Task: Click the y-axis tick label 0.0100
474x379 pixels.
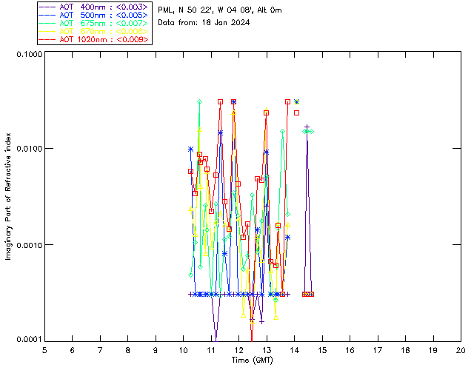Action: 30,149
